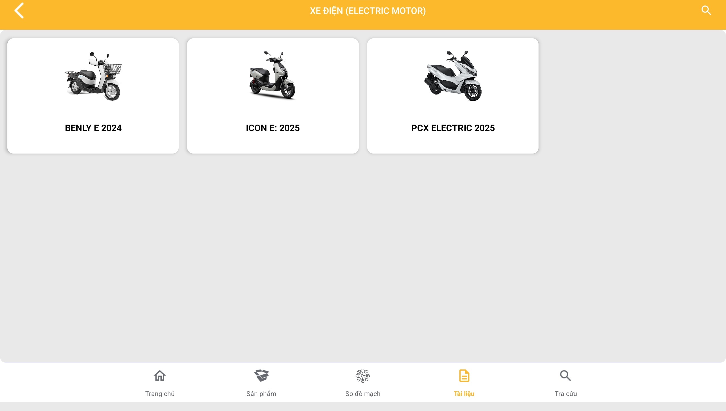Screen dimensions: 726x411
Task: Click the white PCX ELECTRIC 2025 card background
Action: click(453, 143)
